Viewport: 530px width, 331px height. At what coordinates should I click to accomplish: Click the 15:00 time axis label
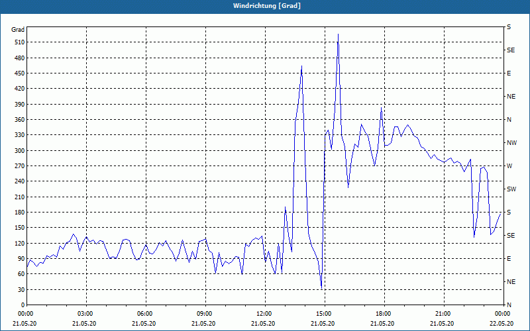(325, 313)
